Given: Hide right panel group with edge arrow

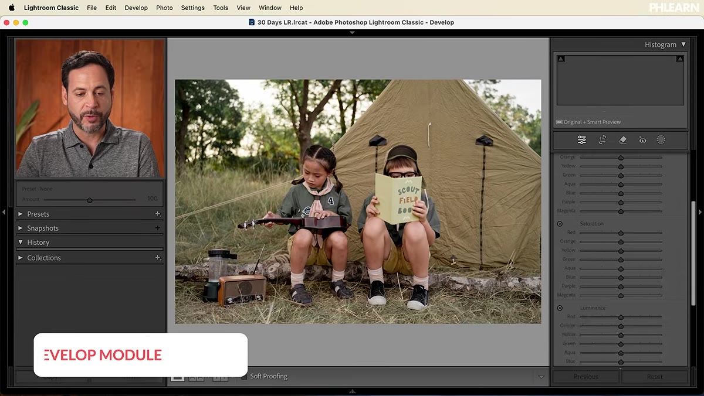Looking at the screenshot, I should [x=700, y=211].
